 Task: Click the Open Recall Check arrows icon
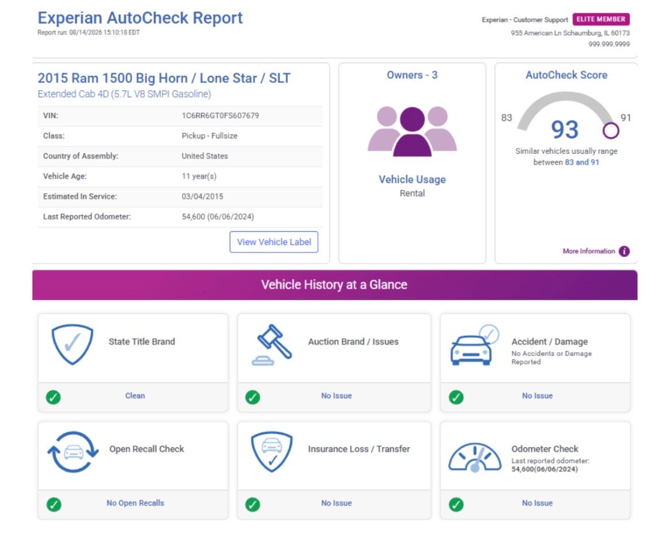click(73, 452)
